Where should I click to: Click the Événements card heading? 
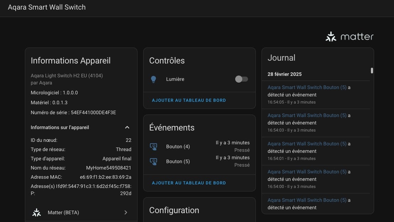[172, 127]
